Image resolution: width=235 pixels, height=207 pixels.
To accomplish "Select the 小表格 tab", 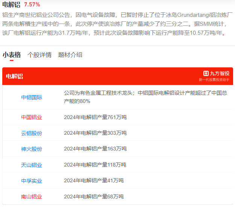I will tap(12, 55).
